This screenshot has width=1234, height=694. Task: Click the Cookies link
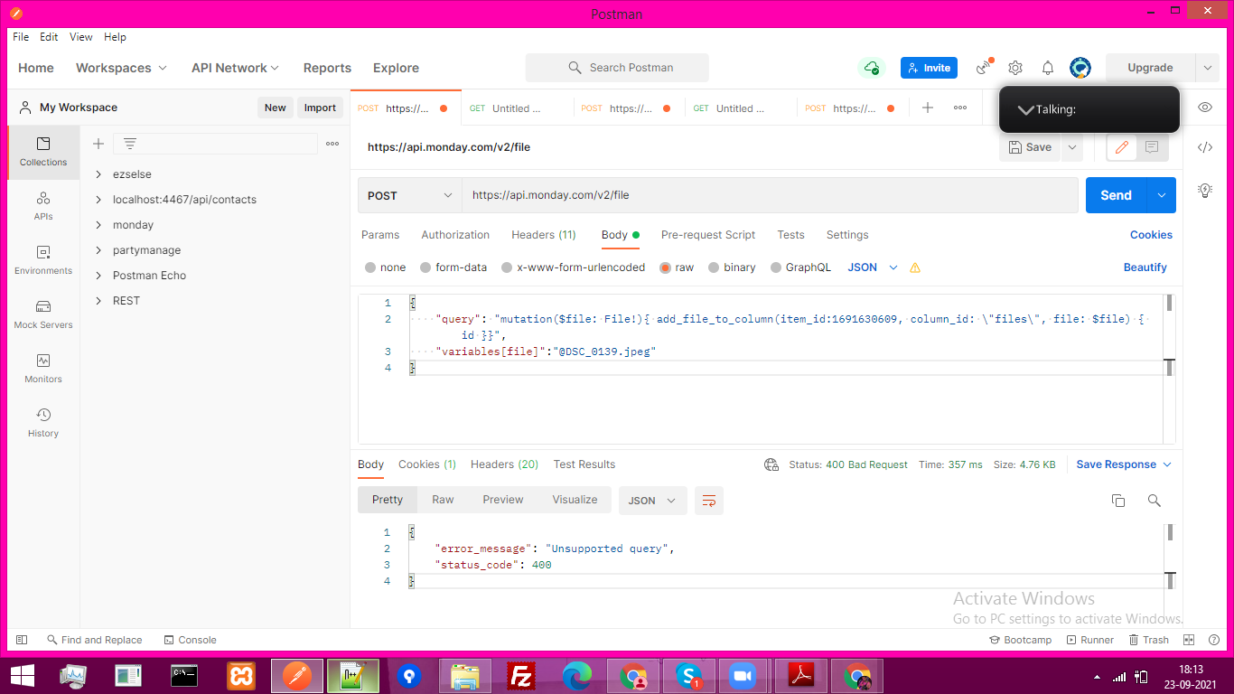(1151, 235)
